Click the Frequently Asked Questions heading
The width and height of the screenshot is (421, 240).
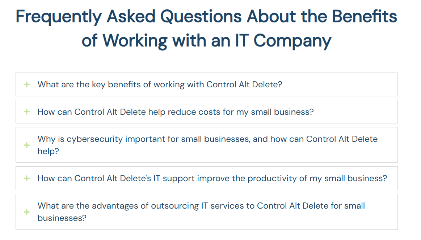[206, 28]
